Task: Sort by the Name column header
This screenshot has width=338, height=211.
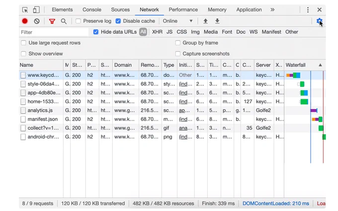Action: [x=41, y=65]
